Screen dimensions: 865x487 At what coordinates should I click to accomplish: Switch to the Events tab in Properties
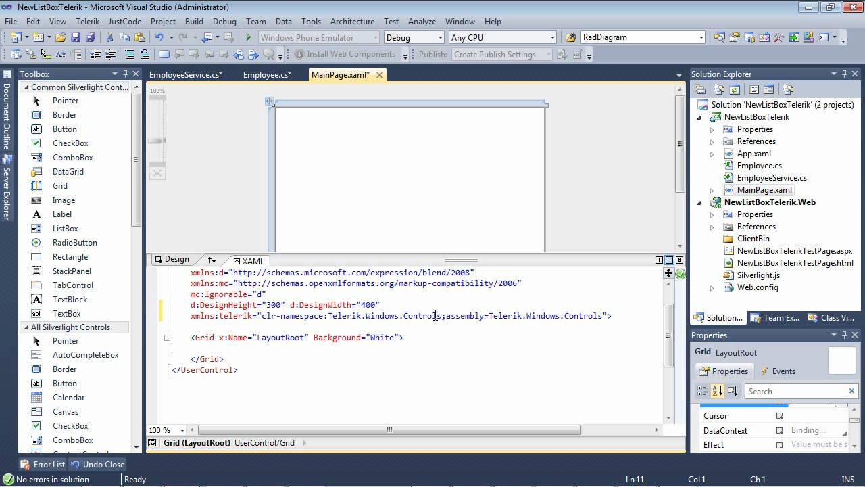coord(778,371)
